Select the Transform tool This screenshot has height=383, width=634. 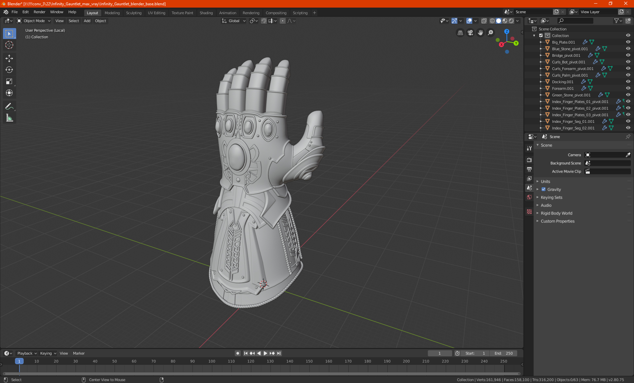click(9, 93)
